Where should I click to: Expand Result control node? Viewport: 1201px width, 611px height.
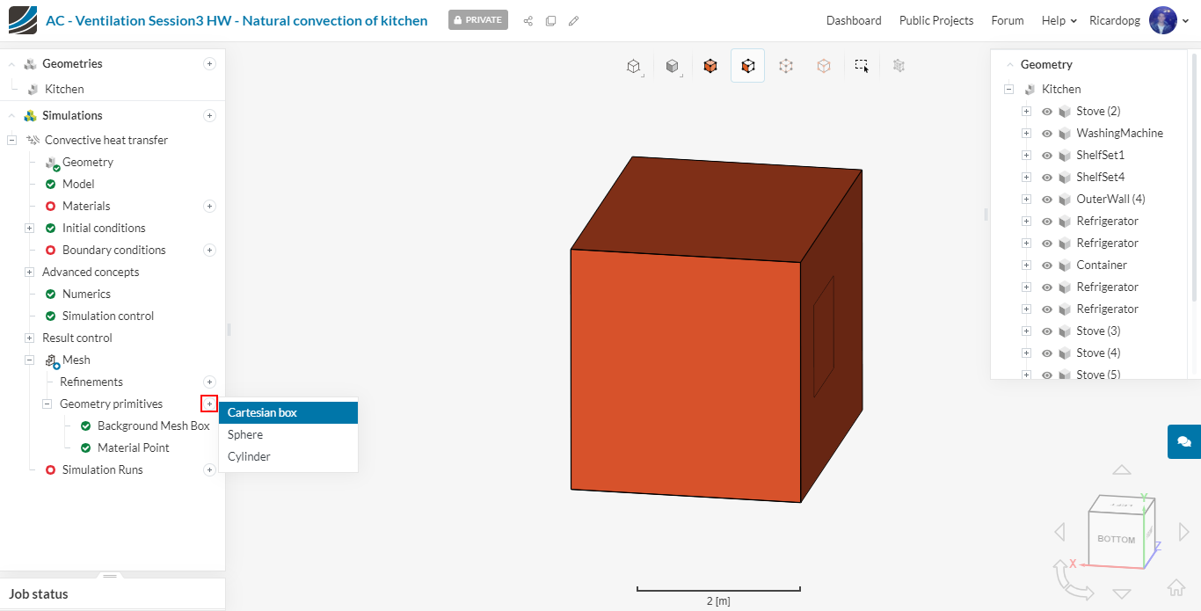tap(29, 338)
